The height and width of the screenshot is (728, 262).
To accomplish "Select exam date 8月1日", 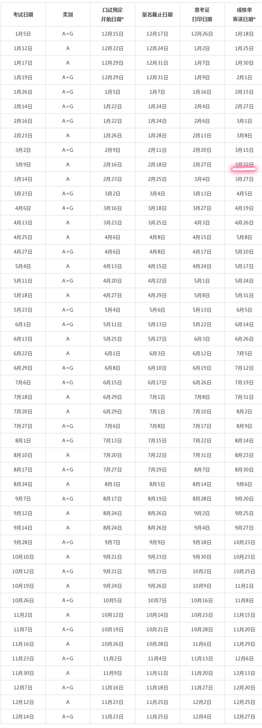I will [23, 441].
